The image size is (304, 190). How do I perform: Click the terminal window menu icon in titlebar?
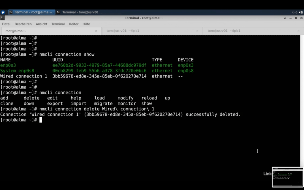coord(3,18)
